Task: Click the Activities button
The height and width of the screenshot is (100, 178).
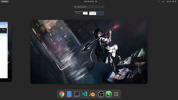Action: 5,1
